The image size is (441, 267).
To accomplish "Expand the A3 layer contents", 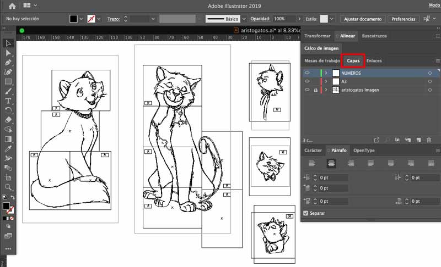I will pyautogui.click(x=326, y=81).
